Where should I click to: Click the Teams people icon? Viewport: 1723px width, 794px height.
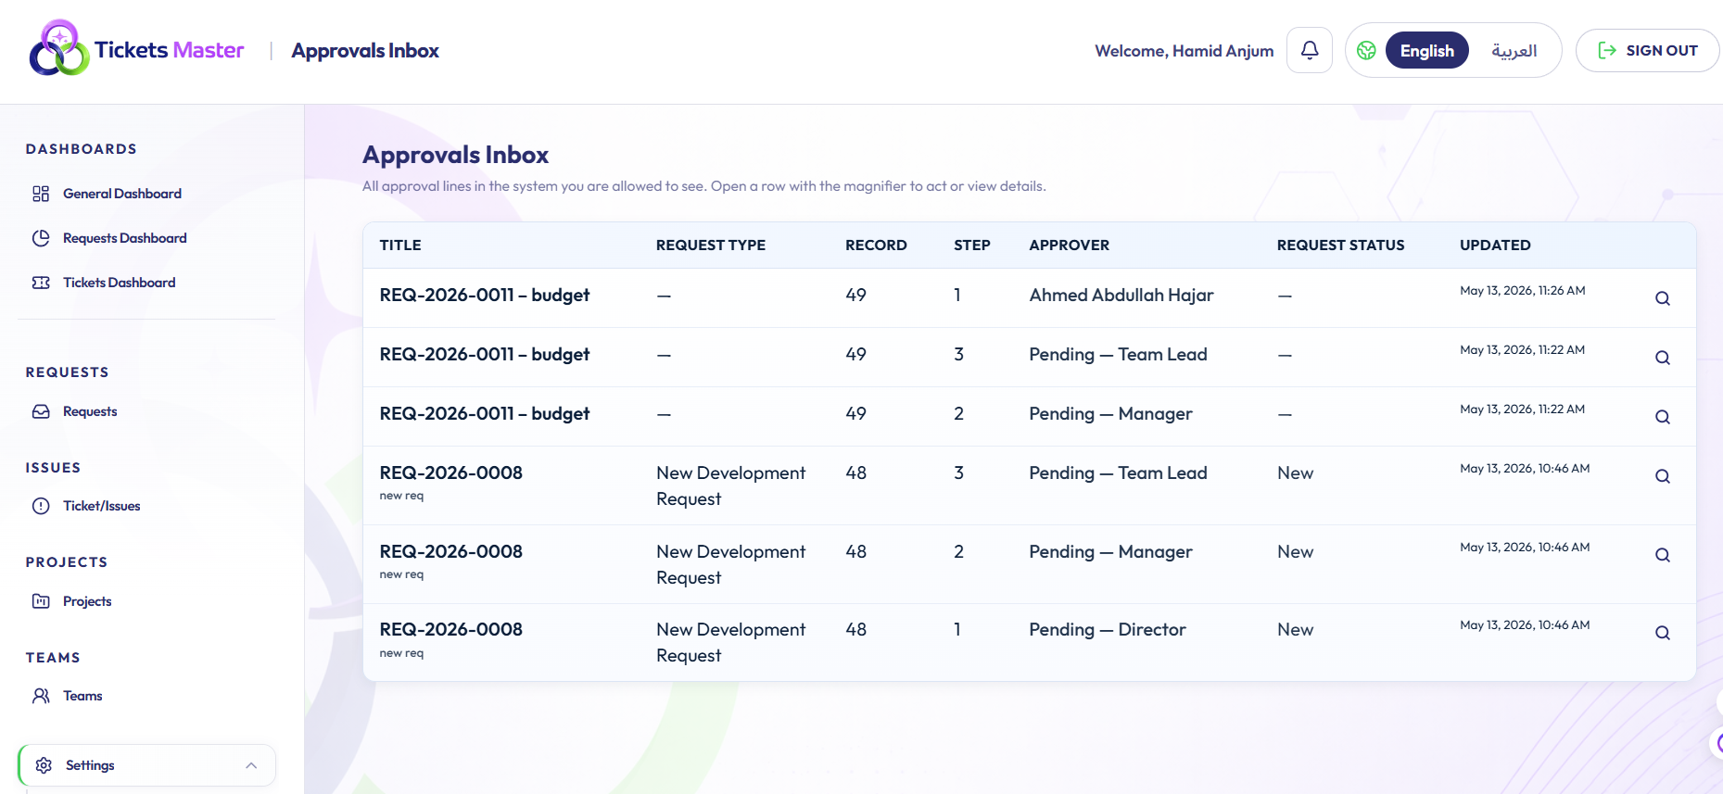[x=41, y=696]
